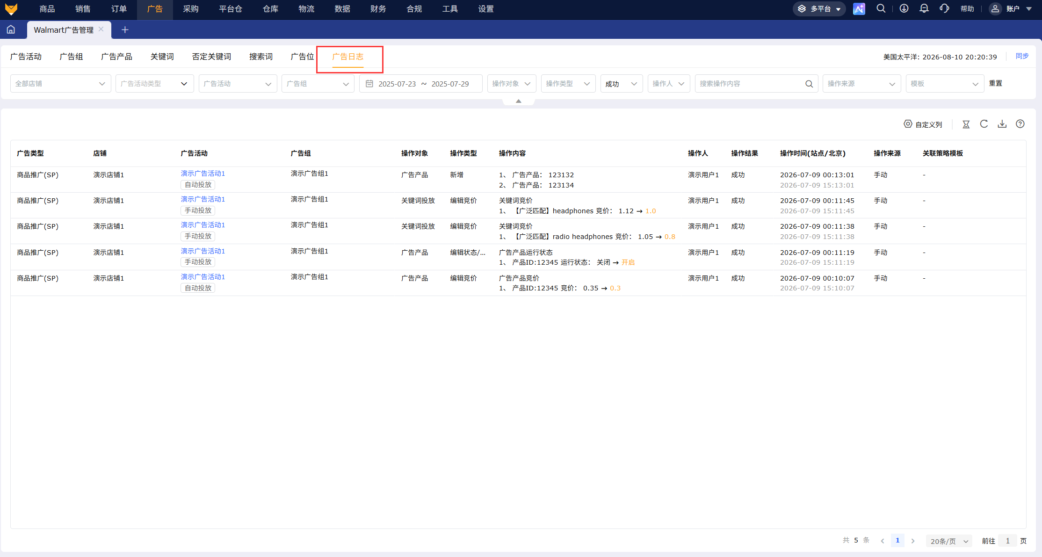
Task: Click the calendar icon in date range
Action: click(369, 84)
